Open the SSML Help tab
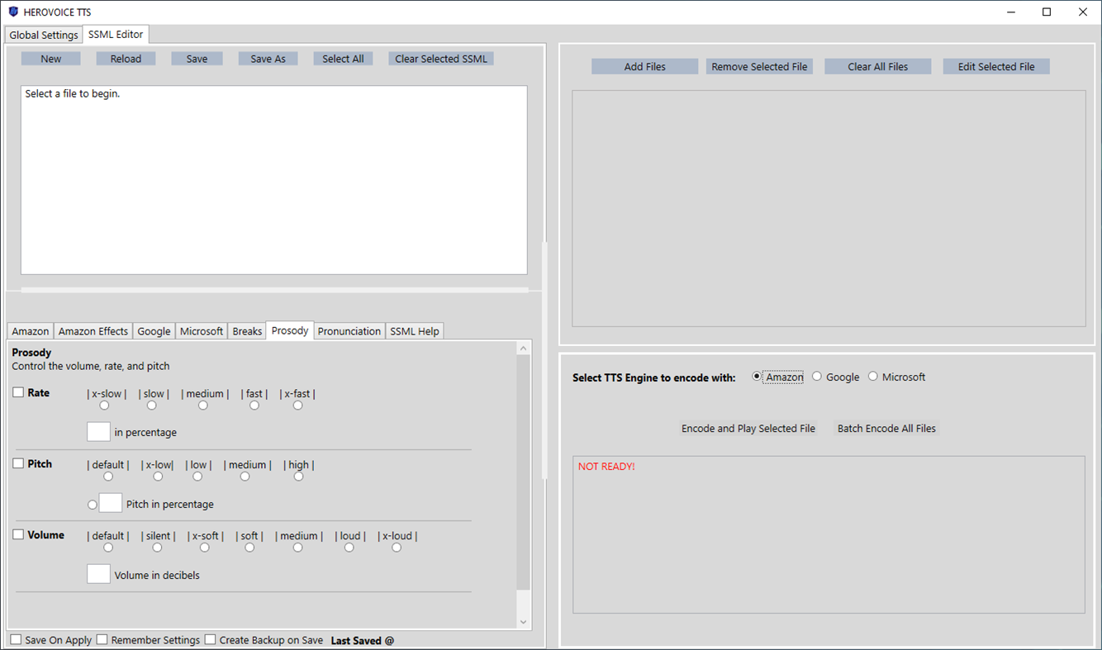This screenshot has height=650, width=1102. coord(415,330)
